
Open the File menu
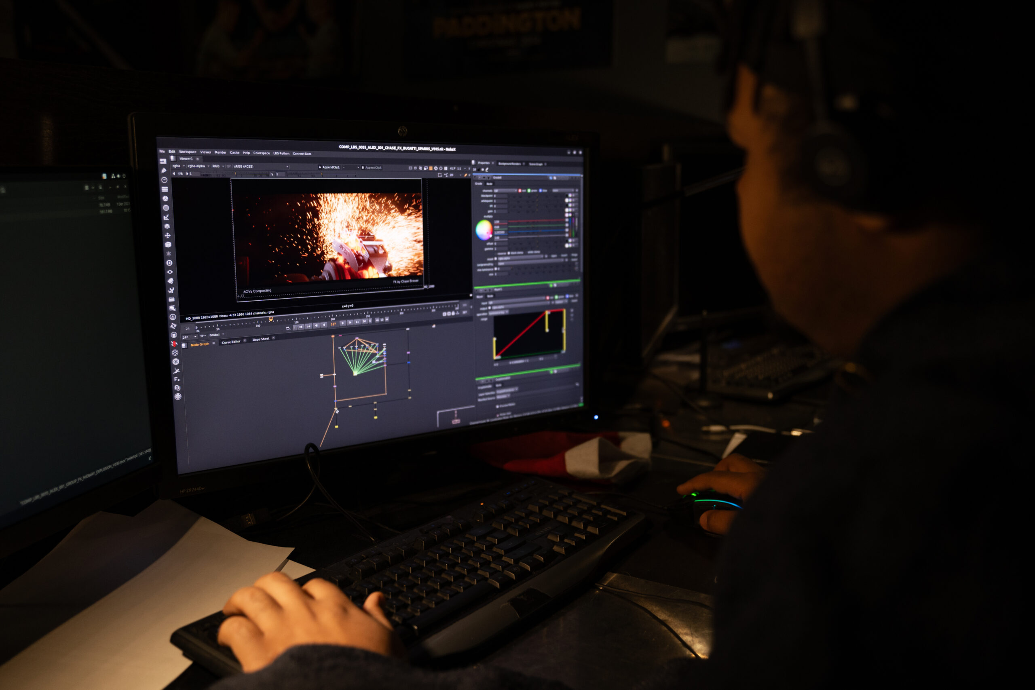click(162, 151)
